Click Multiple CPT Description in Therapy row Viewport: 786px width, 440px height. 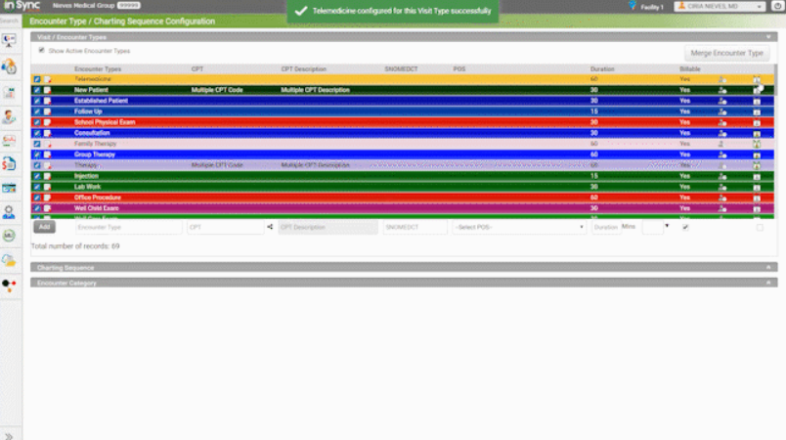tap(316, 165)
